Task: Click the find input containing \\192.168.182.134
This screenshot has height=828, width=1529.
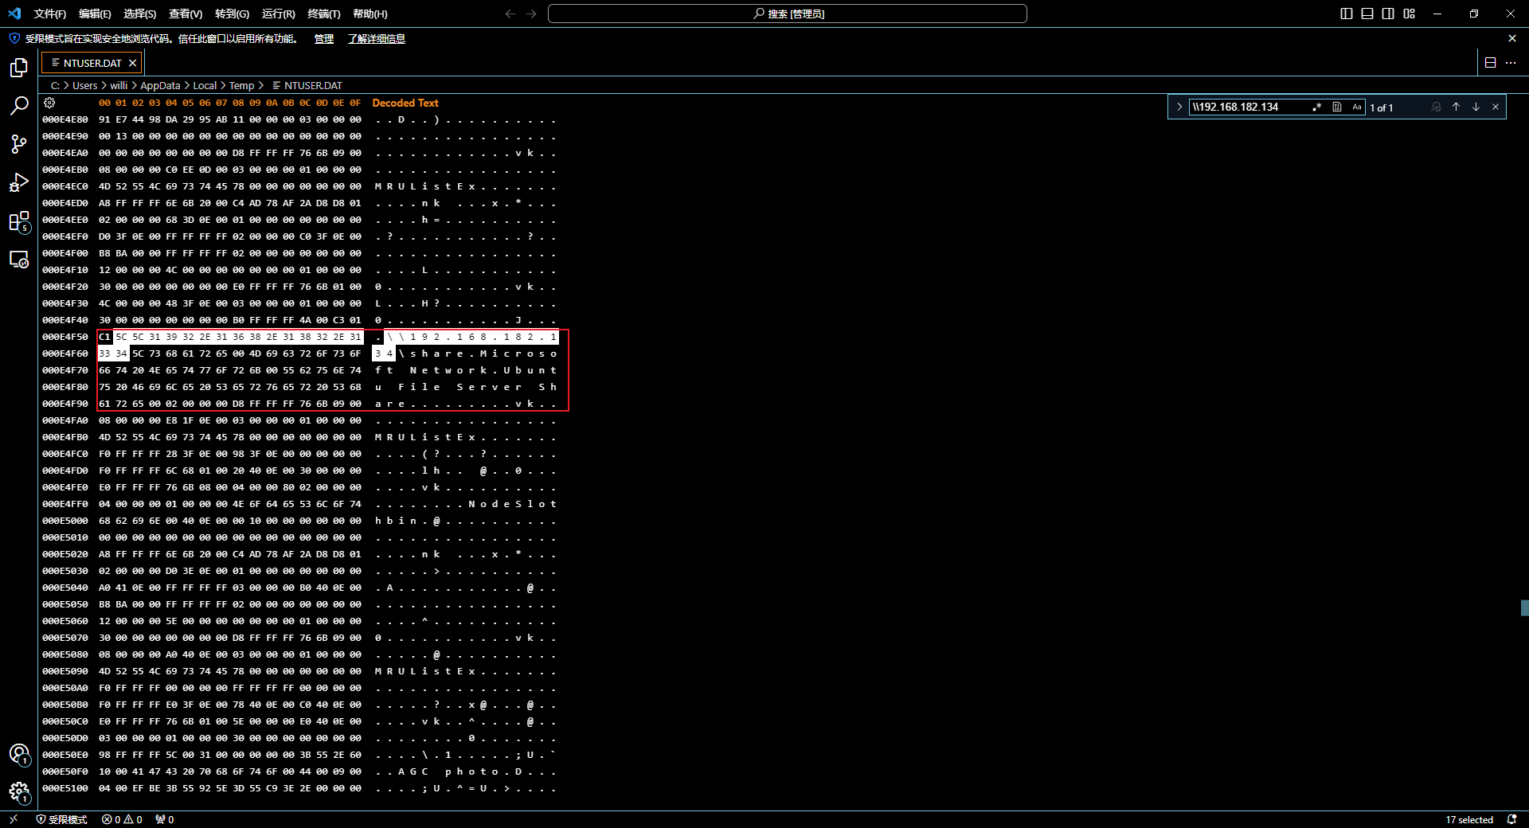Action: coord(1249,107)
